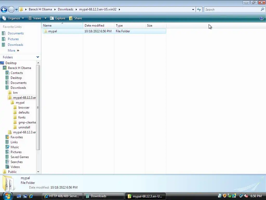Image resolution: width=266 pixels, height=200 pixels.
Task: Select Downloads in the folder tree
Action: point(18,88)
